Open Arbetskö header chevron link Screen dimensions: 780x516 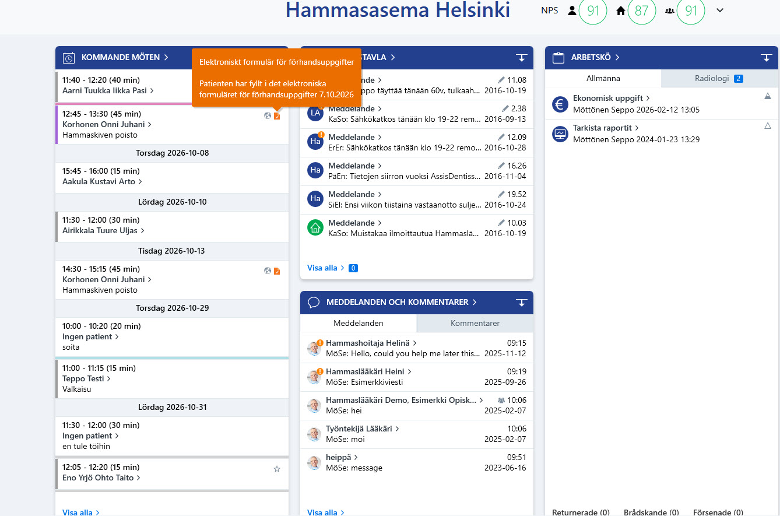[x=595, y=57]
